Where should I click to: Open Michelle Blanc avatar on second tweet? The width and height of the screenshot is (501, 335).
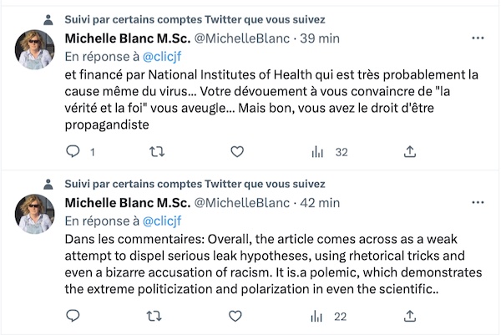34,214
